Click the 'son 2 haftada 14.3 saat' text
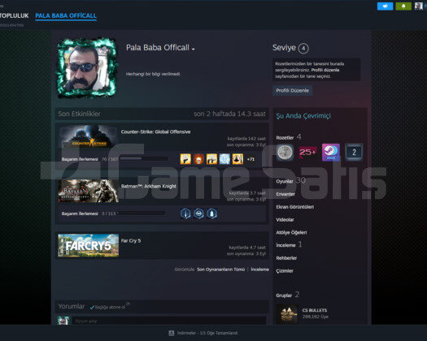427x341 pixels. [229, 114]
